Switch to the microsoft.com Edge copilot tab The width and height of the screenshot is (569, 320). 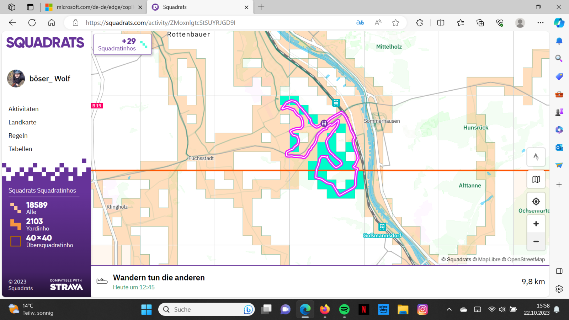94,7
